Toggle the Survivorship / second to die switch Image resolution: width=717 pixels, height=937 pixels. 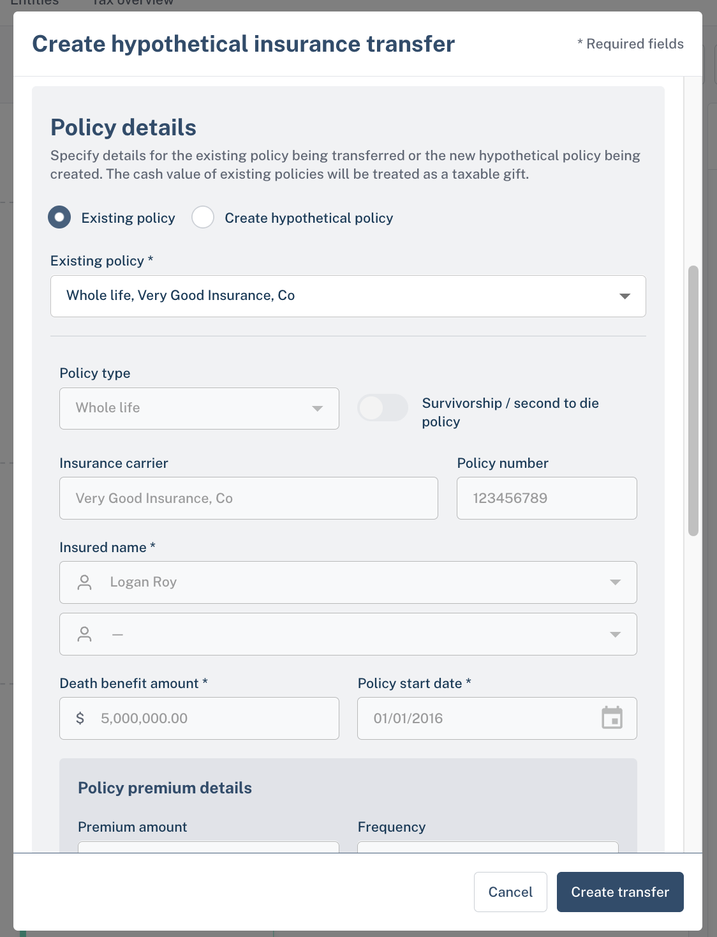pos(382,407)
